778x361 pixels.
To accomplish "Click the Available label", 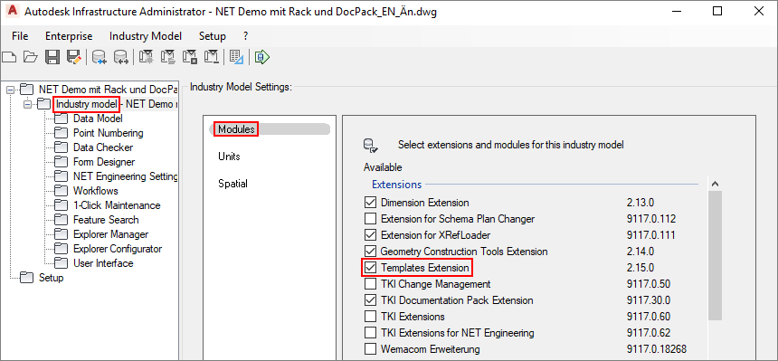I will click(383, 167).
